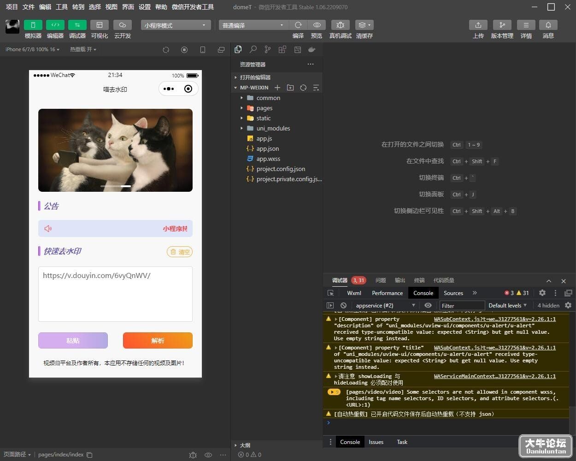Open the 可视化 visual view

point(100,25)
